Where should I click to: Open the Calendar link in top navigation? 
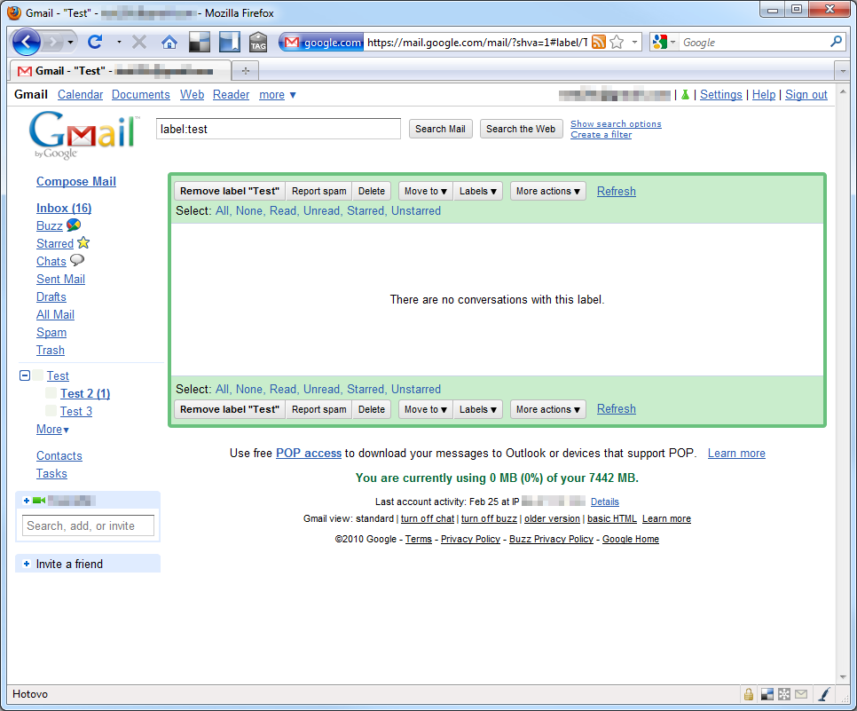click(80, 95)
